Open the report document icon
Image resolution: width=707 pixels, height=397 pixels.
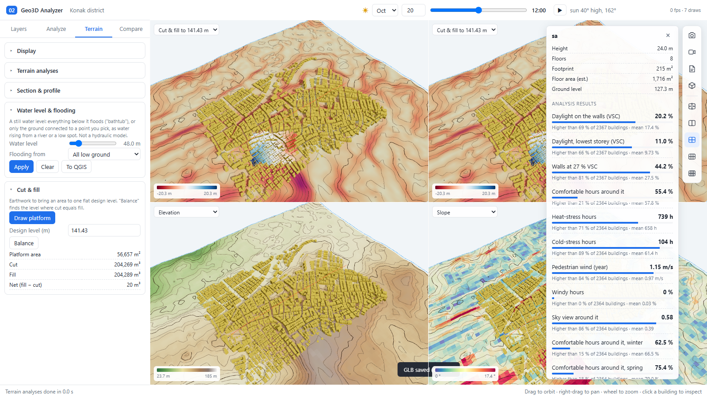coord(692,69)
